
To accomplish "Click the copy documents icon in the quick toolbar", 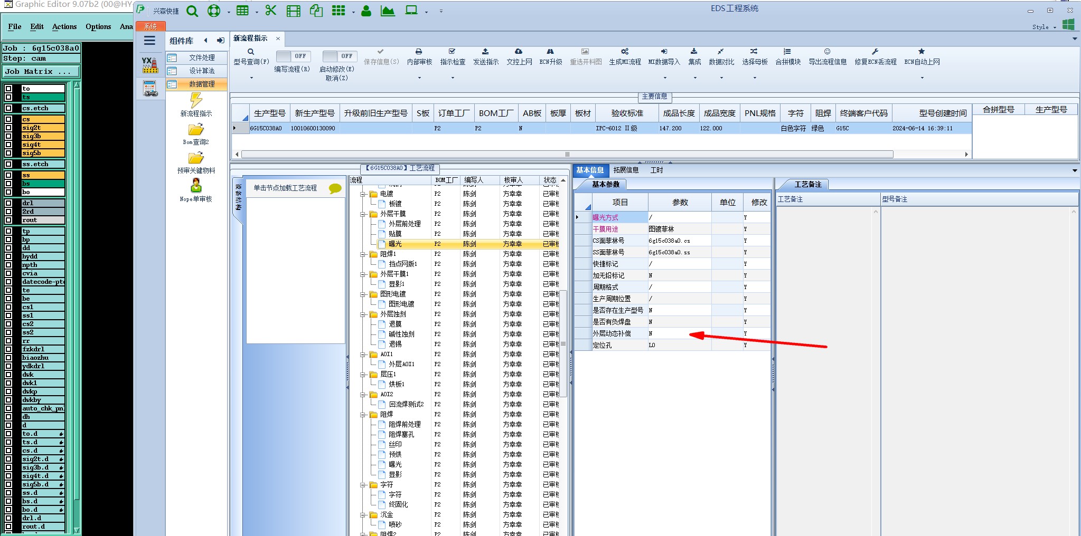I will click(316, 11).
